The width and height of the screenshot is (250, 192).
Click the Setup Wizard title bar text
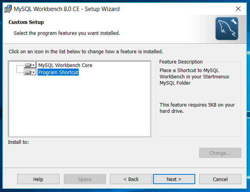[67, 9]
